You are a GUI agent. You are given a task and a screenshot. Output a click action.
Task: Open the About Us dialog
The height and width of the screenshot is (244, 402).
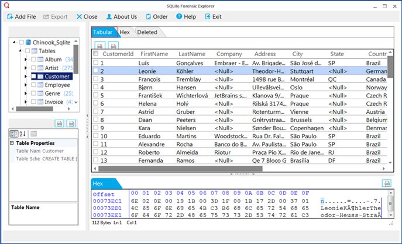tap(122, 16)
